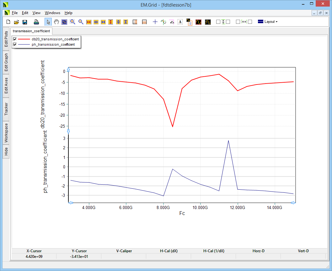
Task: Toggle the vertical spacing checkbox pair icon
Action: click(223, 22)
